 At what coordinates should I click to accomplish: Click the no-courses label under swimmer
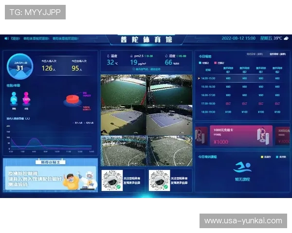tap(242, 179)
